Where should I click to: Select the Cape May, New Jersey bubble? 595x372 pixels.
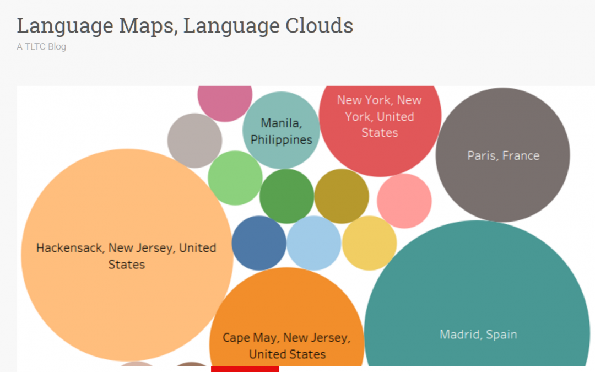[x=287, y=317]
